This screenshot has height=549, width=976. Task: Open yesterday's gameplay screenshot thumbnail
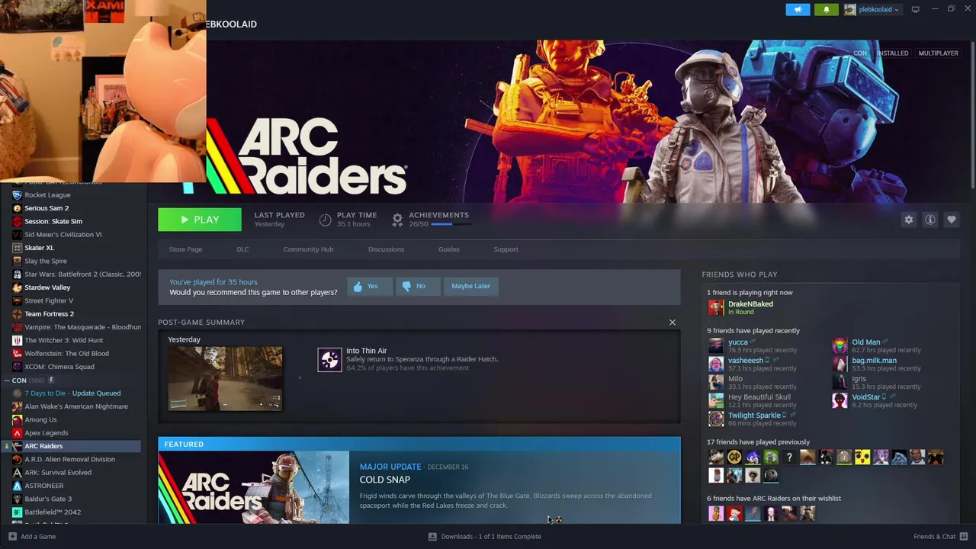tap(225, 378)
